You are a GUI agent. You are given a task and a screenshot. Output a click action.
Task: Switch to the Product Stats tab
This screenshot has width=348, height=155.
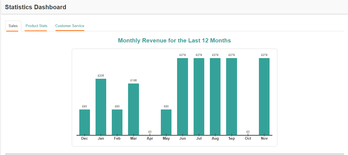pyautogui.click(x=36, y=26)
